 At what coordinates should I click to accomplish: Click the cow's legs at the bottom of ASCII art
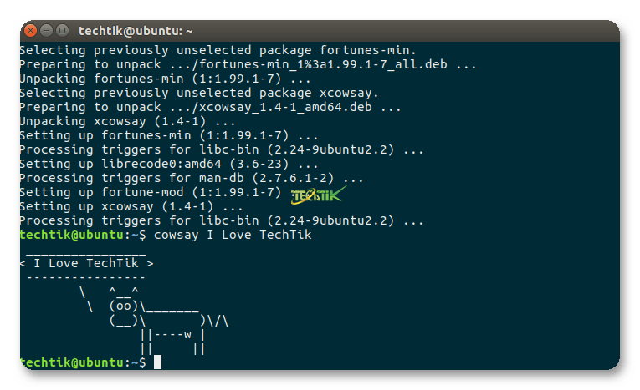click(172, 348)
